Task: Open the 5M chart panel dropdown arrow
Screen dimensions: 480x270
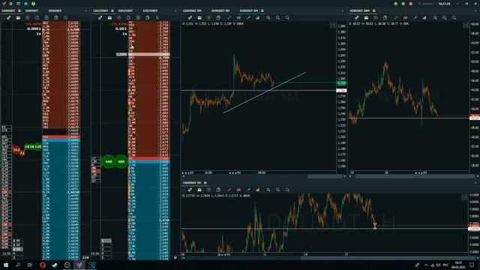Action: 342,10
